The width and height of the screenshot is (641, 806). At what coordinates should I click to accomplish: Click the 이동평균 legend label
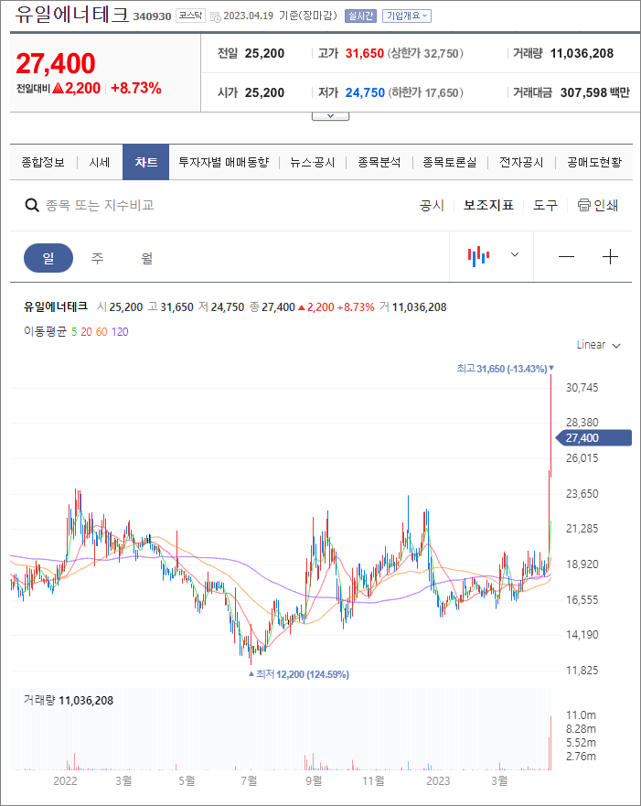coord(45,331)
